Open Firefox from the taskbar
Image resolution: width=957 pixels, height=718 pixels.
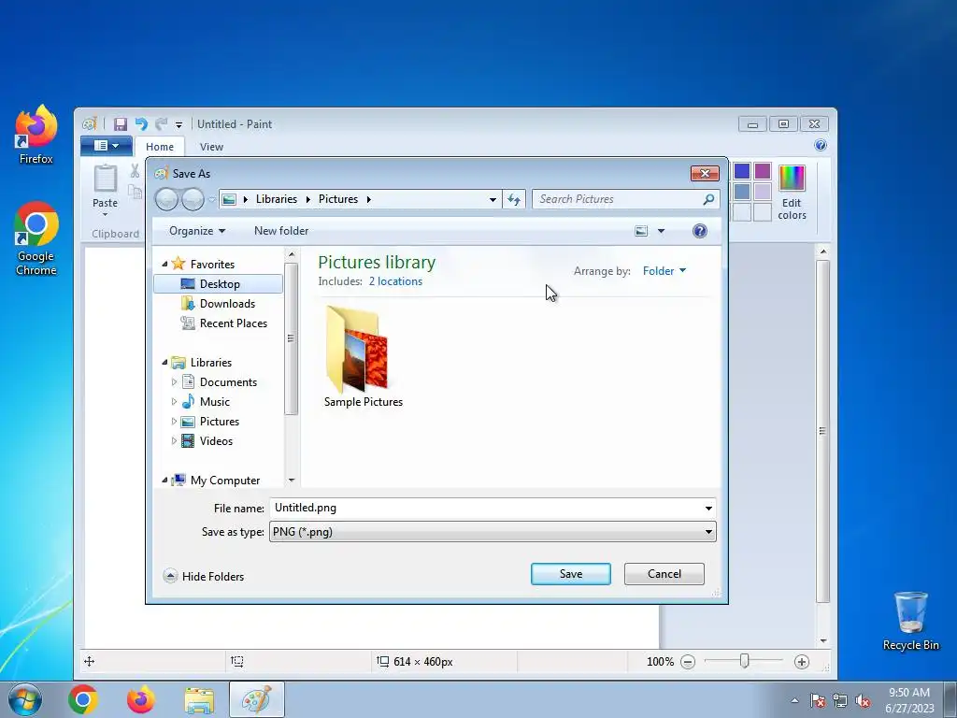pyautogui.click(x=141, y=699)
